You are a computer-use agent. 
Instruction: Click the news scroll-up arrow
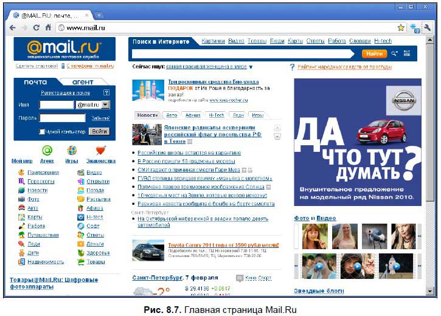pos(277,128)
